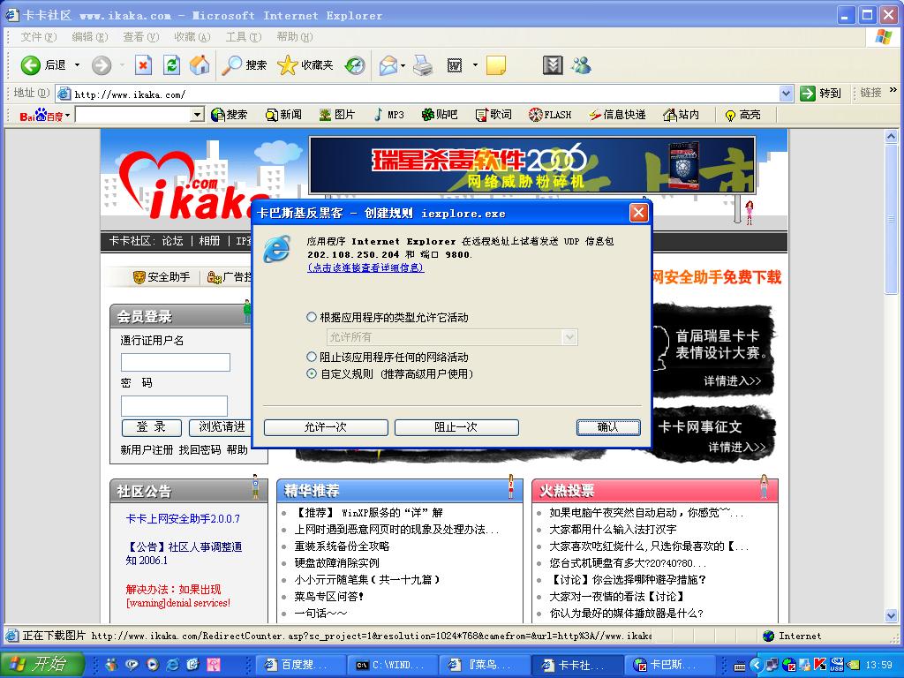Click Baidu toolbar 图片 images icon

tap(326, 115)
